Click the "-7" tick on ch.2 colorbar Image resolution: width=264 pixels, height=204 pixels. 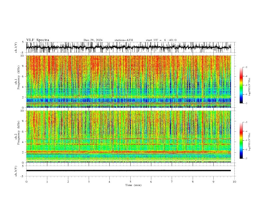[246, 159]
